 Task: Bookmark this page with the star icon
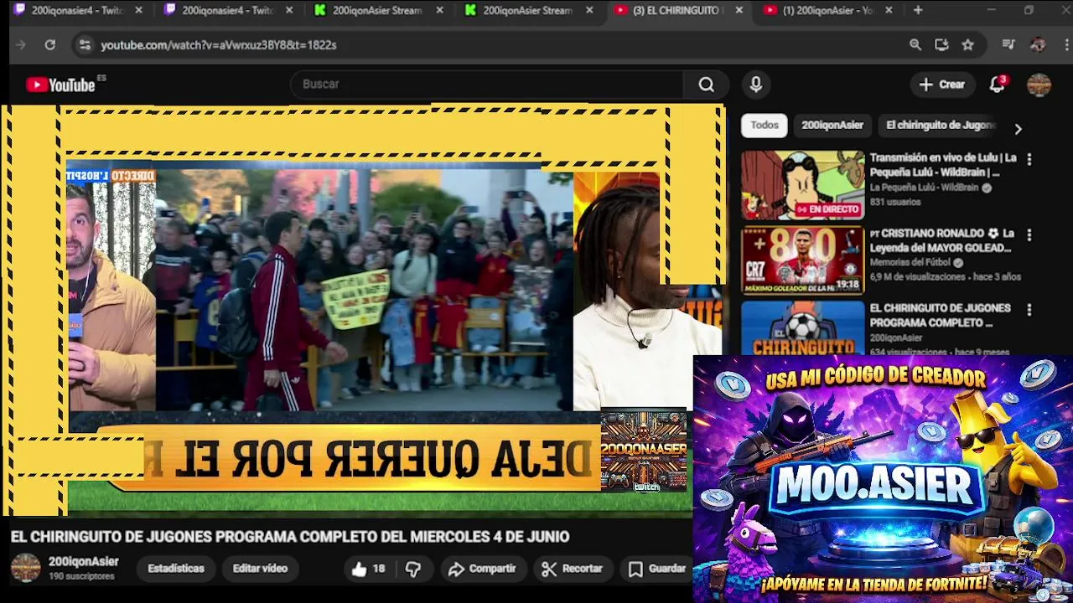pyautogui.click(x=968, y=45)
